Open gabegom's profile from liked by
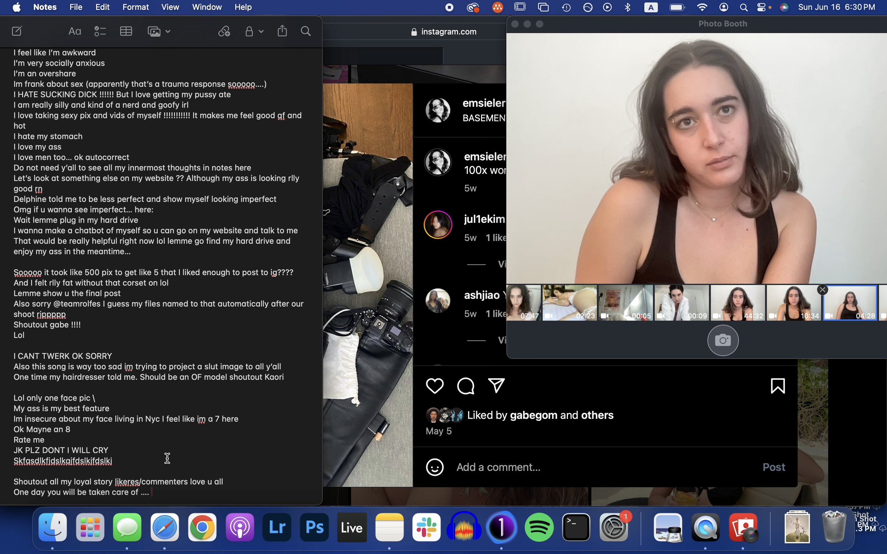 pyautogui.click(x=534, y=415)
